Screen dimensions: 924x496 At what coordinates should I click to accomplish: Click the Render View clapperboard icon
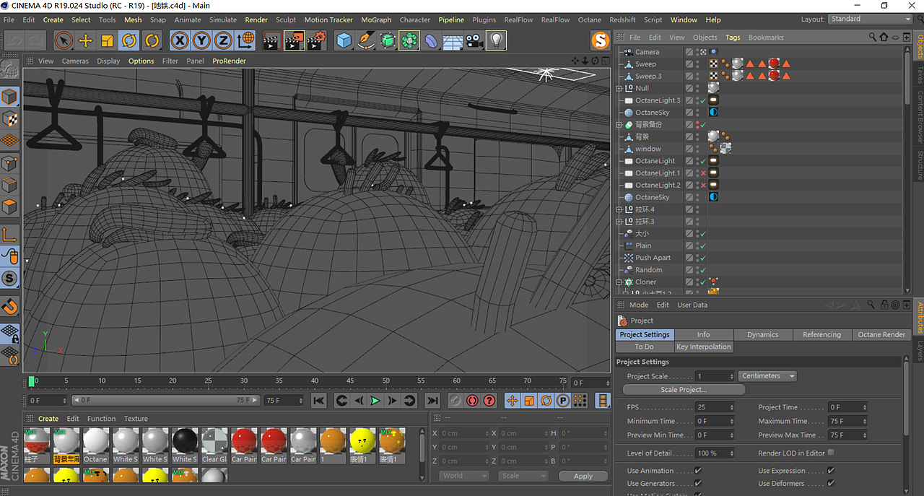[271, 40]
